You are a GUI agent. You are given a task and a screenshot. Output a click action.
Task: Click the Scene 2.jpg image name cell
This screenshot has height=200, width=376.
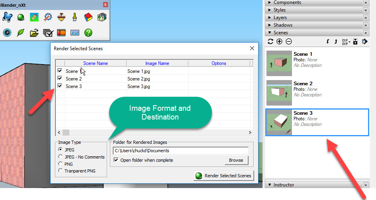point(157,79)
